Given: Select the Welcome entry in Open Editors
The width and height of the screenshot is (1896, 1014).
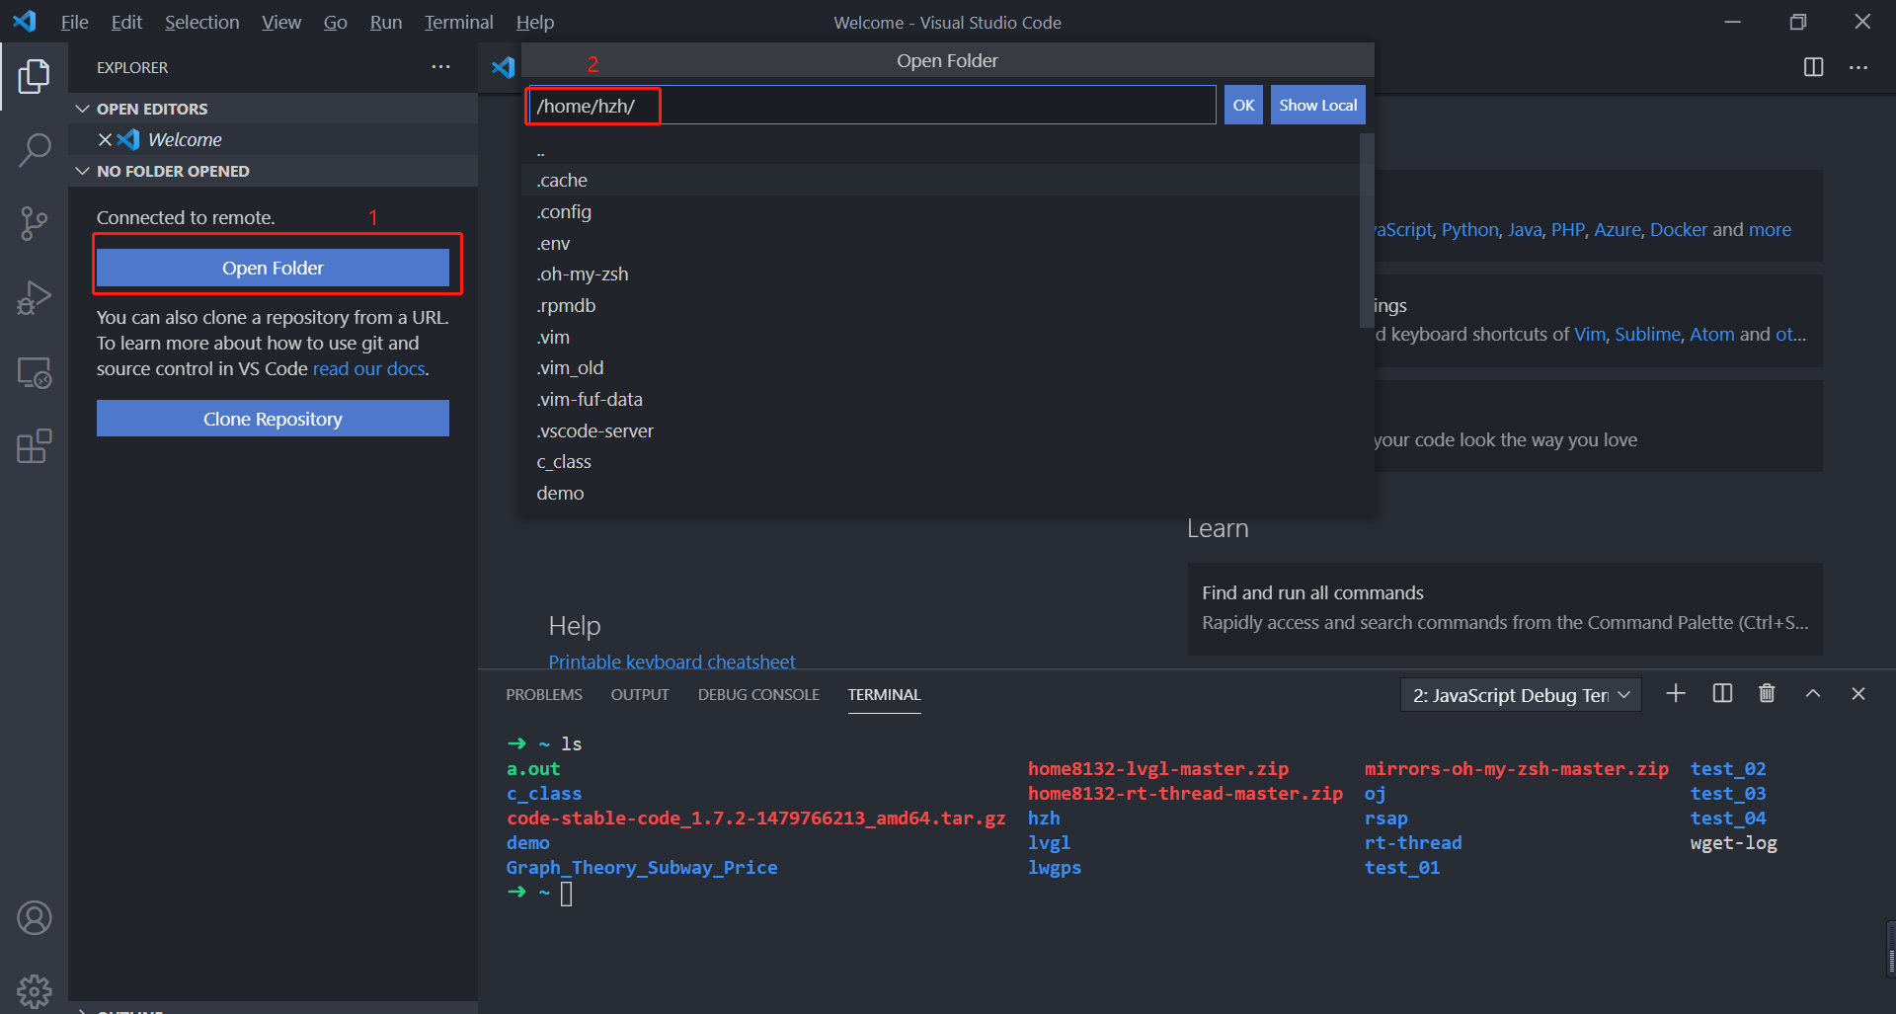Looking at the screenshot, I should [273, 139].
